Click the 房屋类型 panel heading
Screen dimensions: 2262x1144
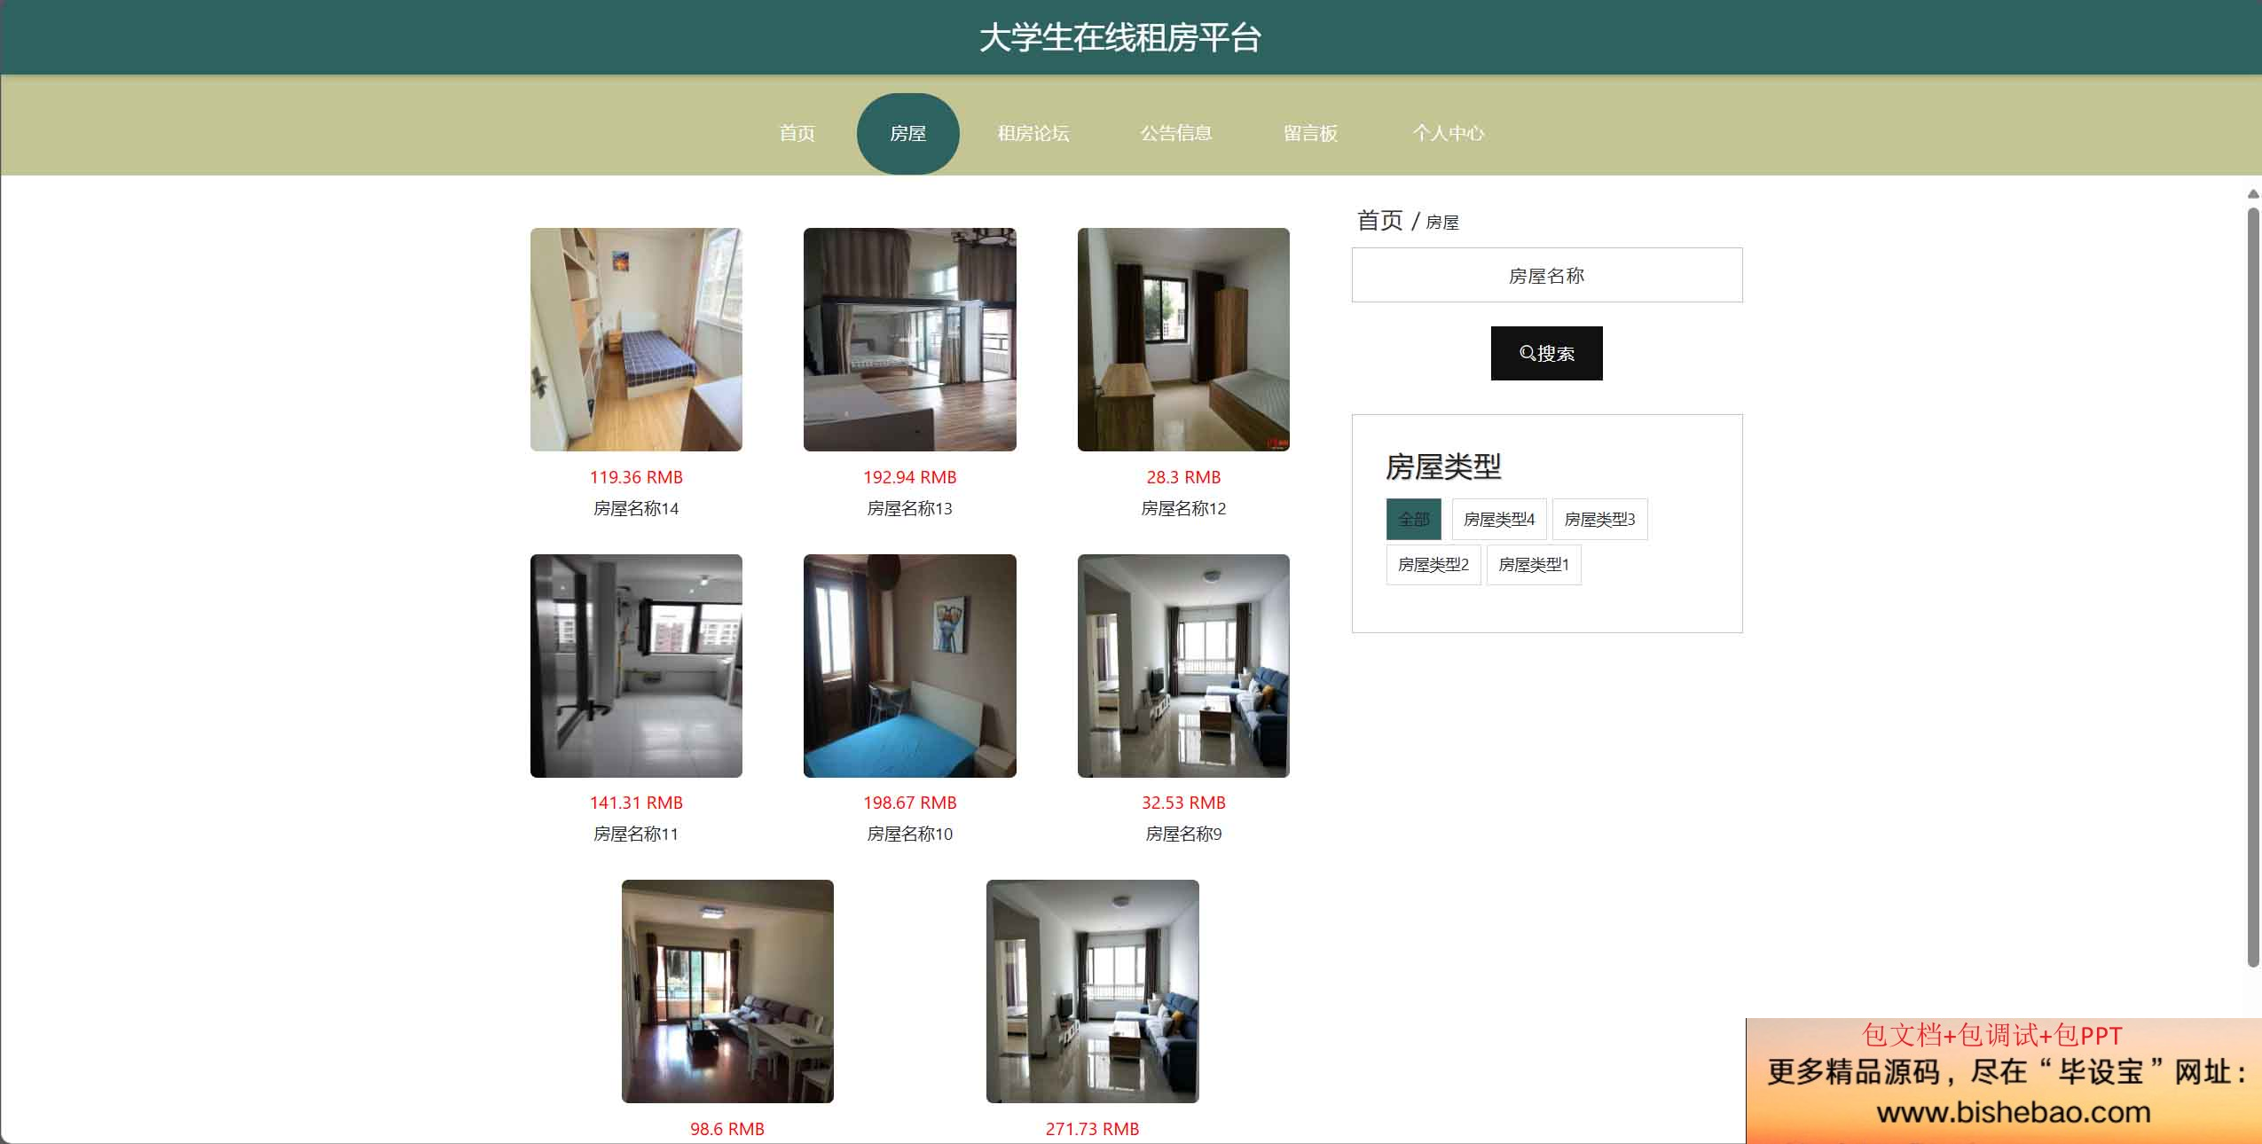(x=1443, y=466)
